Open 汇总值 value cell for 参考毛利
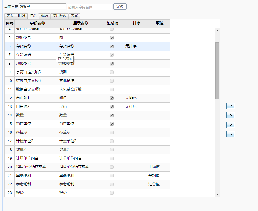The width and height of the screenshot is (258, 211). pyautogui.click(x=158, y=184)
